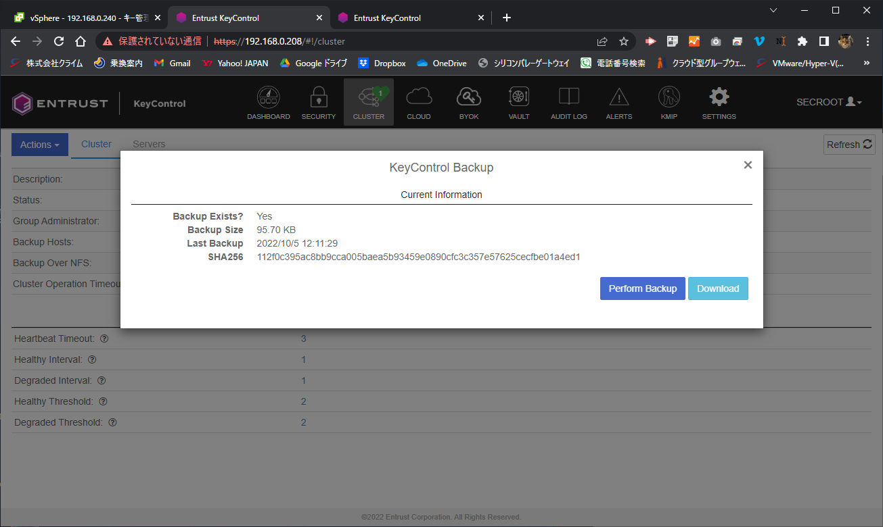Select the active Entrust KeyControl browser tab

point(248,18)
